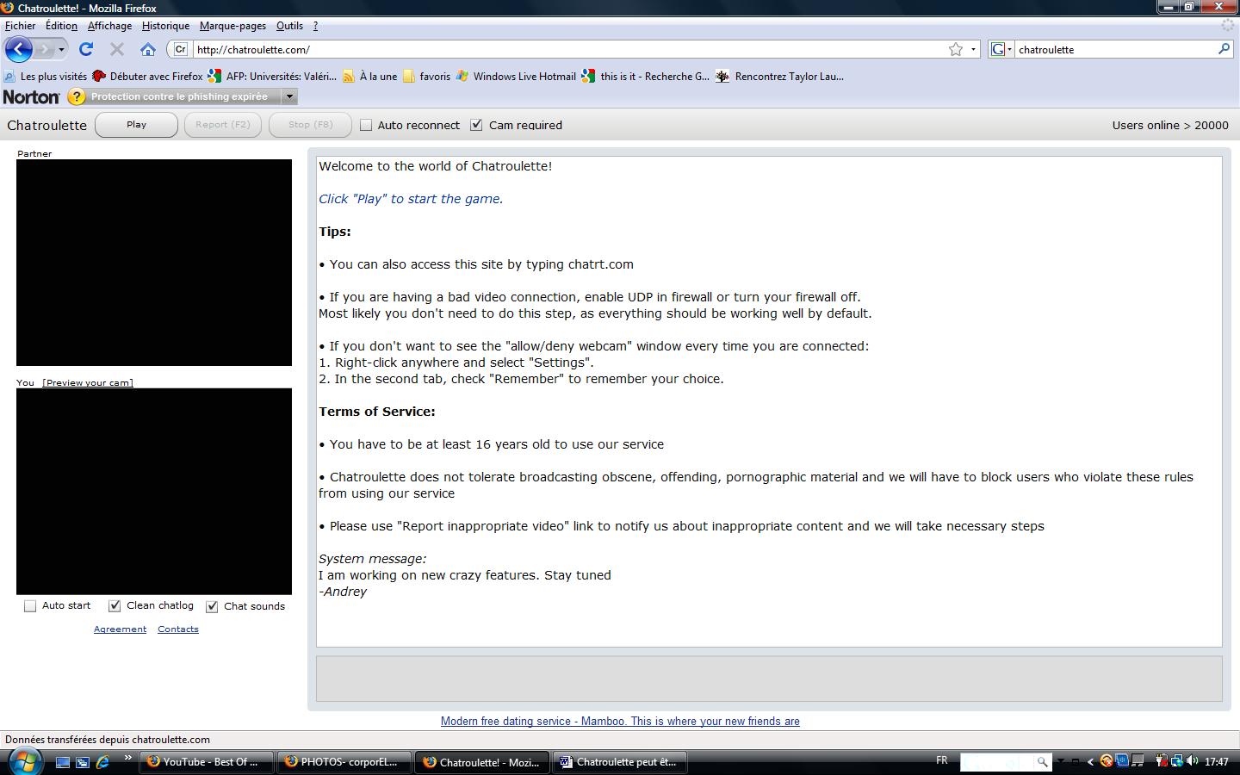Enable the Auto start checkbox
The height and width of the screenshot is (775, 1240).
30,606
